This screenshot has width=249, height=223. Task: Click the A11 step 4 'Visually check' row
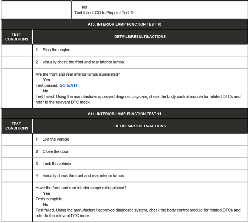point(83,176)
